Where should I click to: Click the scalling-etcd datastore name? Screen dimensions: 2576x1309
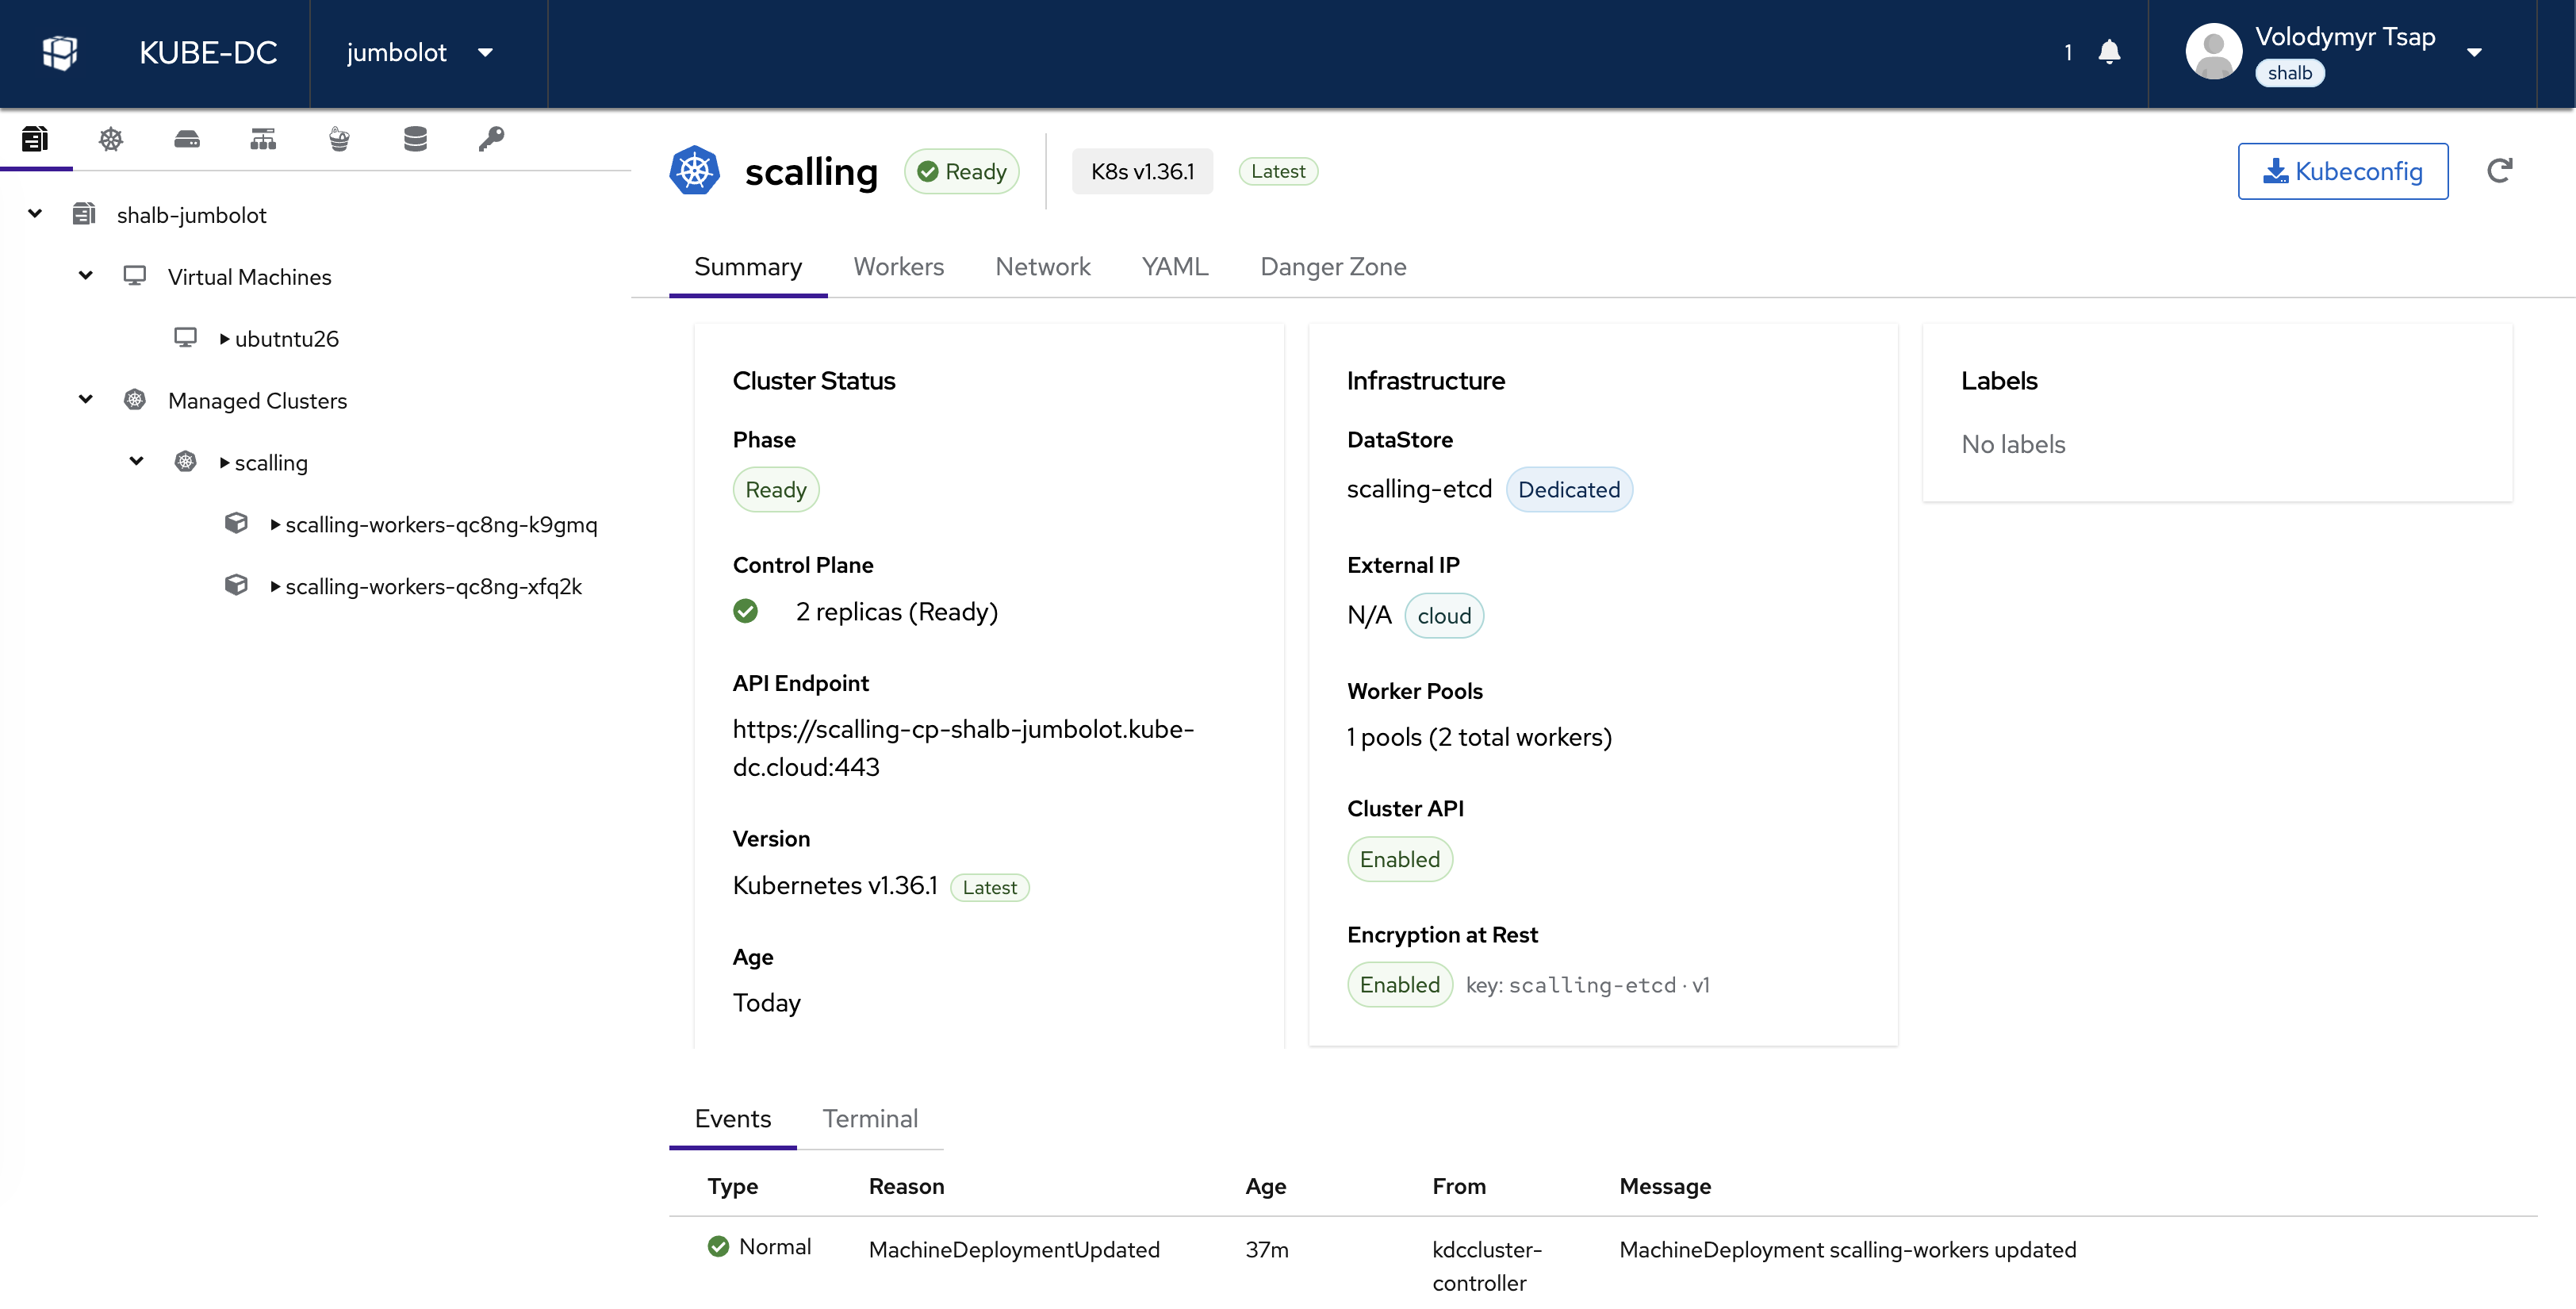tap(1419, 489)
